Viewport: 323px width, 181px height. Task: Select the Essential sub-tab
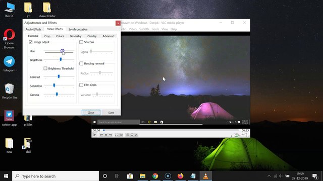pyautogui.click(x=33, y=36)
